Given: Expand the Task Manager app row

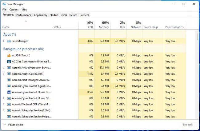Looking at the screenshot, I should click(4, 41).
